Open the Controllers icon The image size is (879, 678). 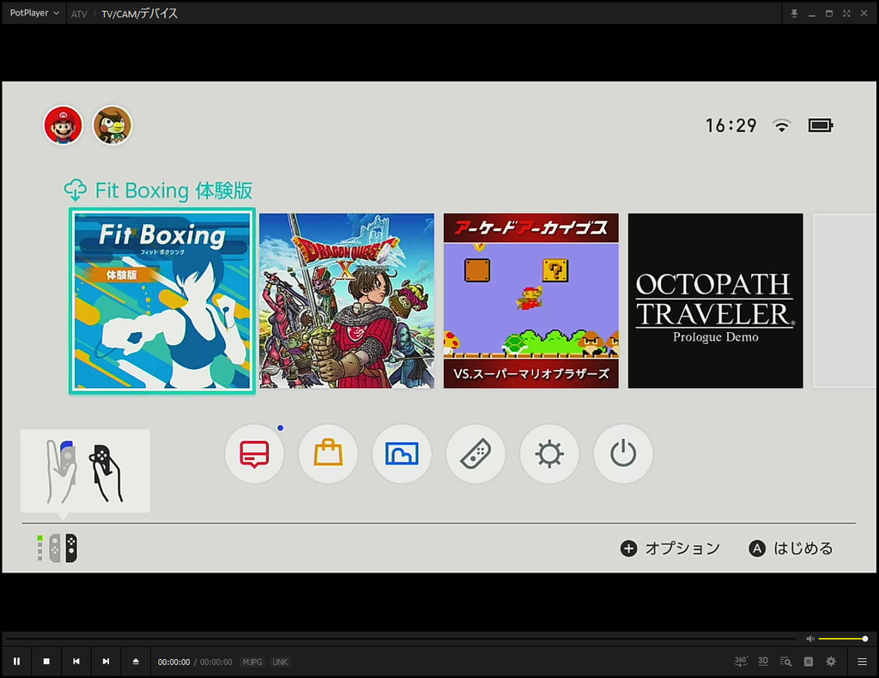(x=476, y=454)
